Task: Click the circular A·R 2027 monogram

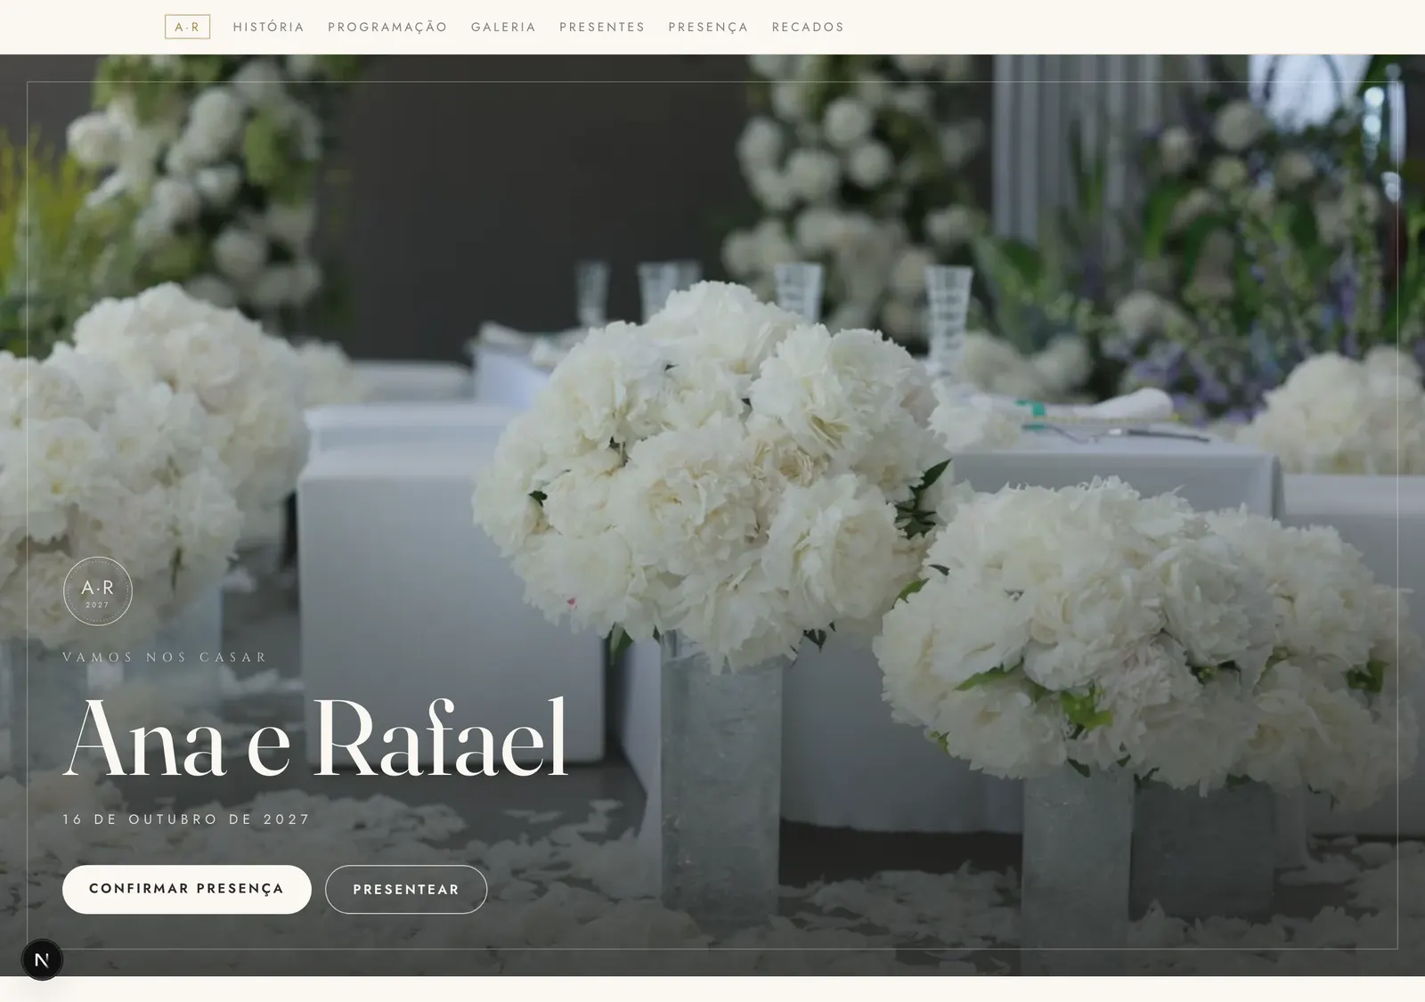Action: point(98,591)
